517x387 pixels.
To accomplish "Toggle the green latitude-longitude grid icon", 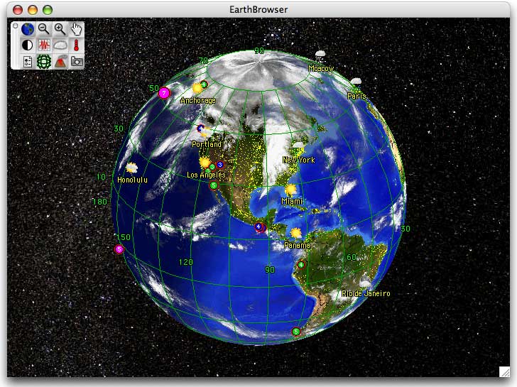I will pos(44,61).
